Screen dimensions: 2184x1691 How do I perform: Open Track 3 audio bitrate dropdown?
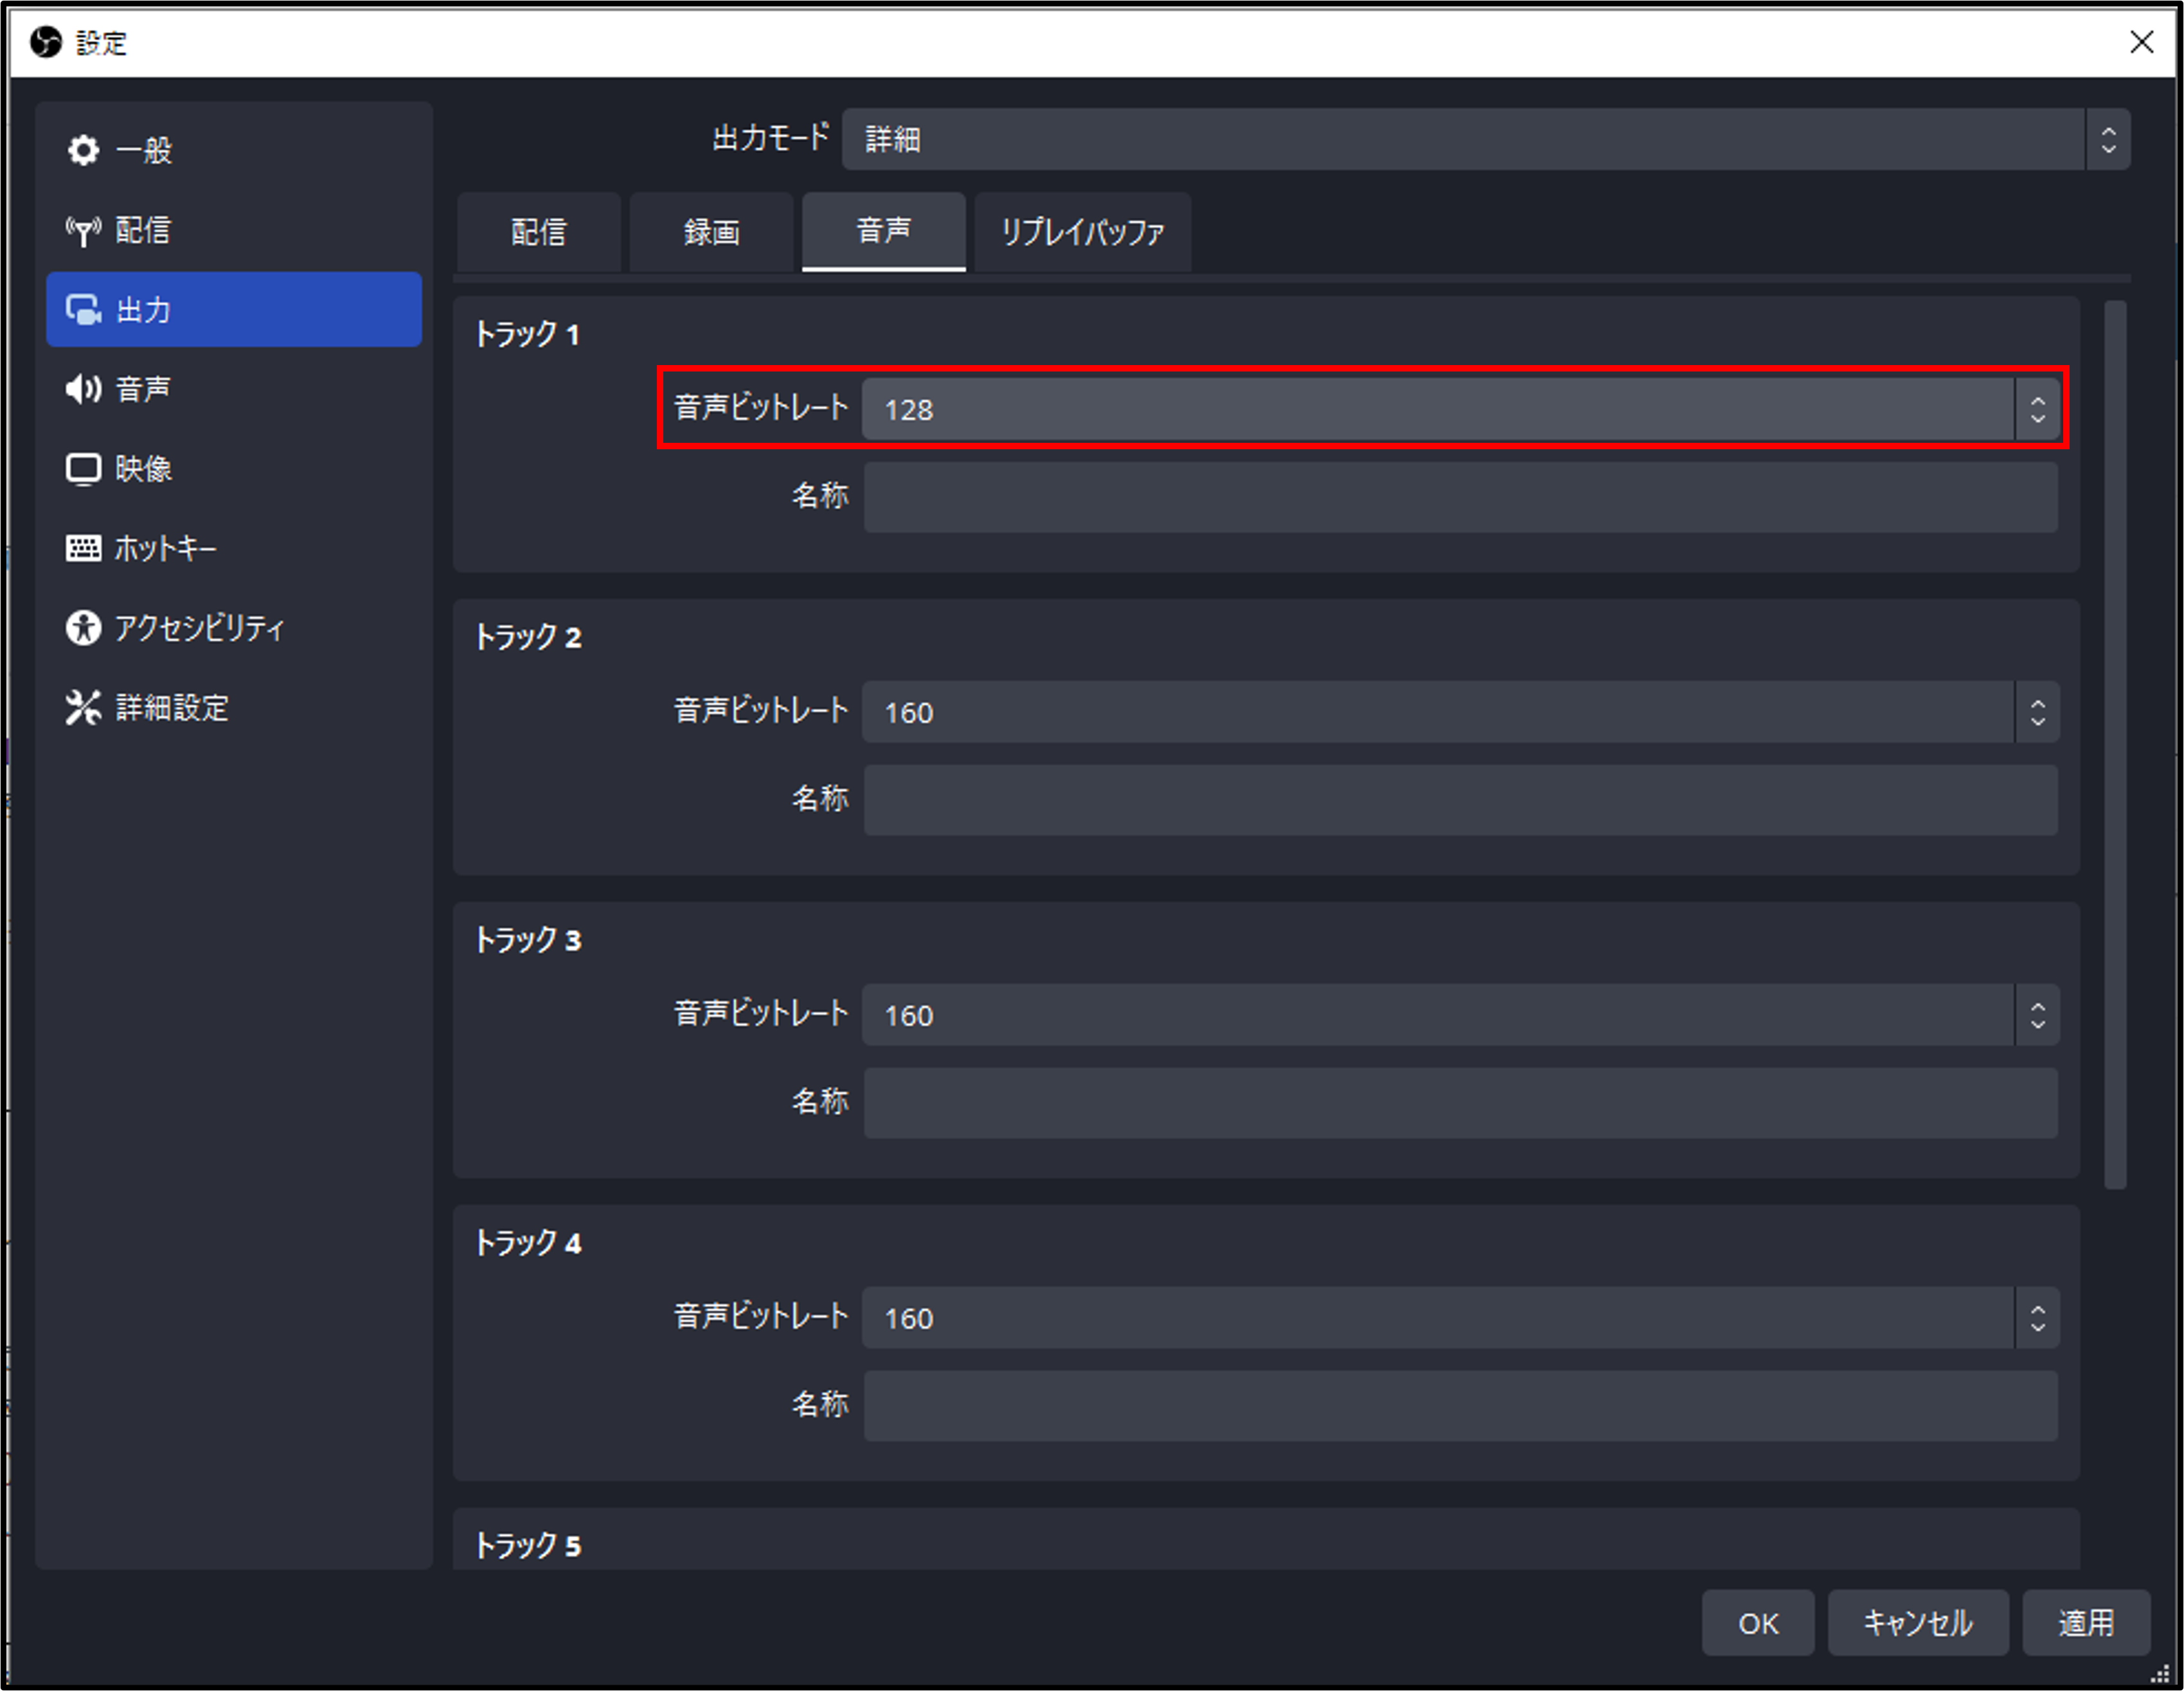coord(2037,1015)
